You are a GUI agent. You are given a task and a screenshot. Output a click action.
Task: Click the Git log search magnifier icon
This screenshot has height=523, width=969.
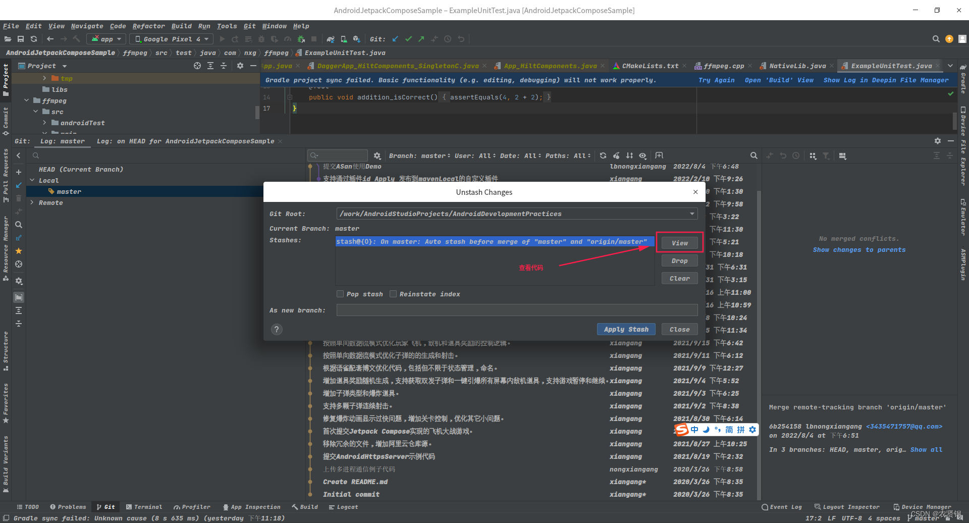click(x=753, y=155)
